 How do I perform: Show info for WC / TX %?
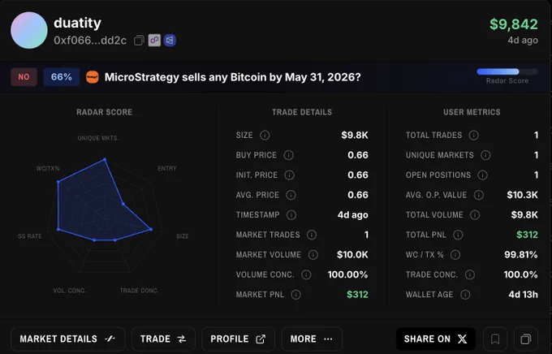(x=455, y=255)
